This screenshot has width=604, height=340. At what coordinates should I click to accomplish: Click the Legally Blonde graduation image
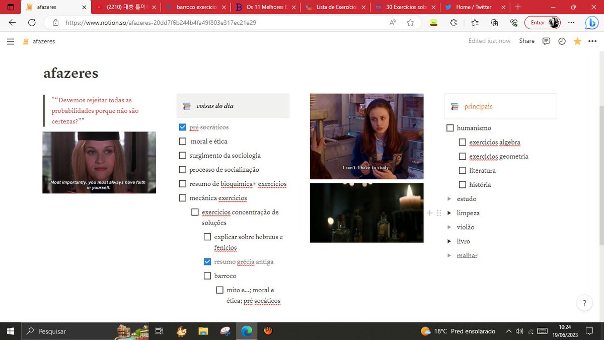[99, 162]
